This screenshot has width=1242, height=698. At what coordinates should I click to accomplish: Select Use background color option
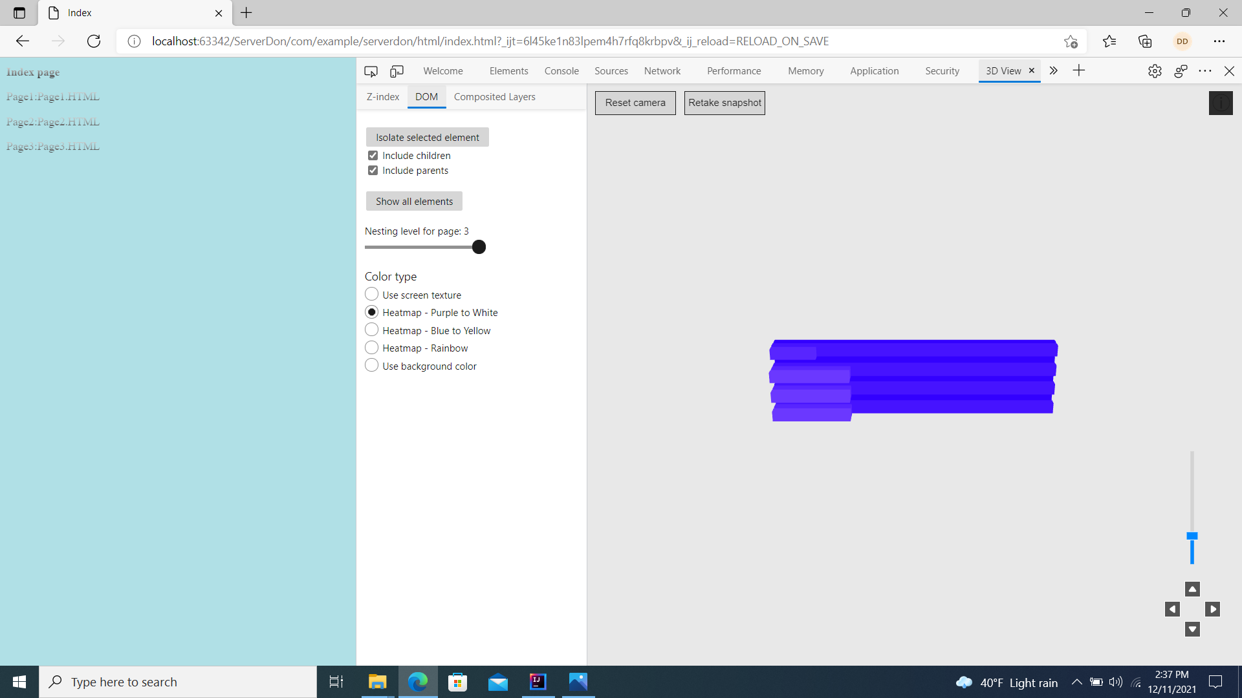pos(371,365)
